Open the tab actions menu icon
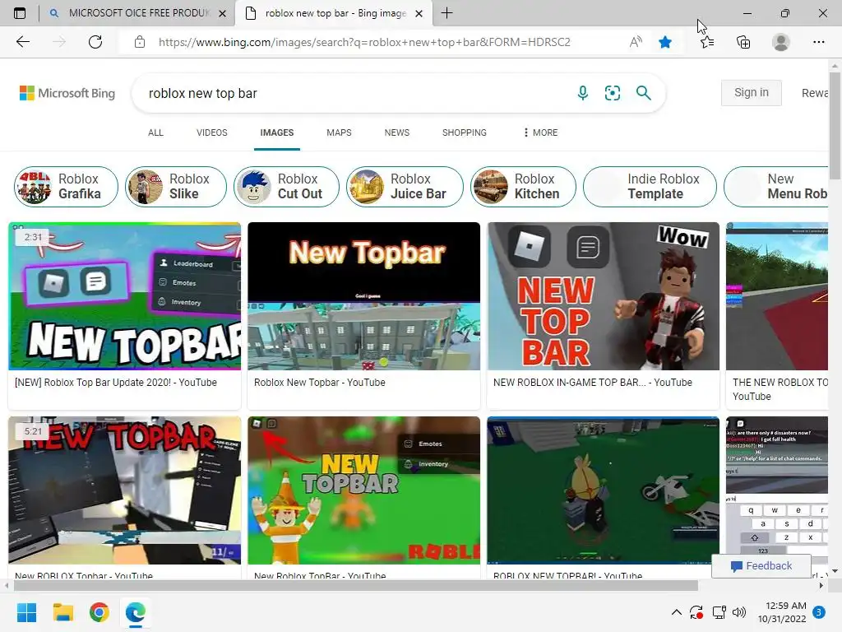 pyautogui.click(x=20, y=13)
